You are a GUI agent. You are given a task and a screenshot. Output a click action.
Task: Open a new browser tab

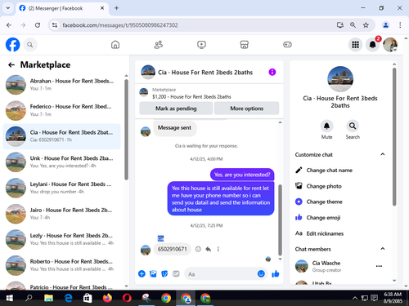[x=116, y=8]
